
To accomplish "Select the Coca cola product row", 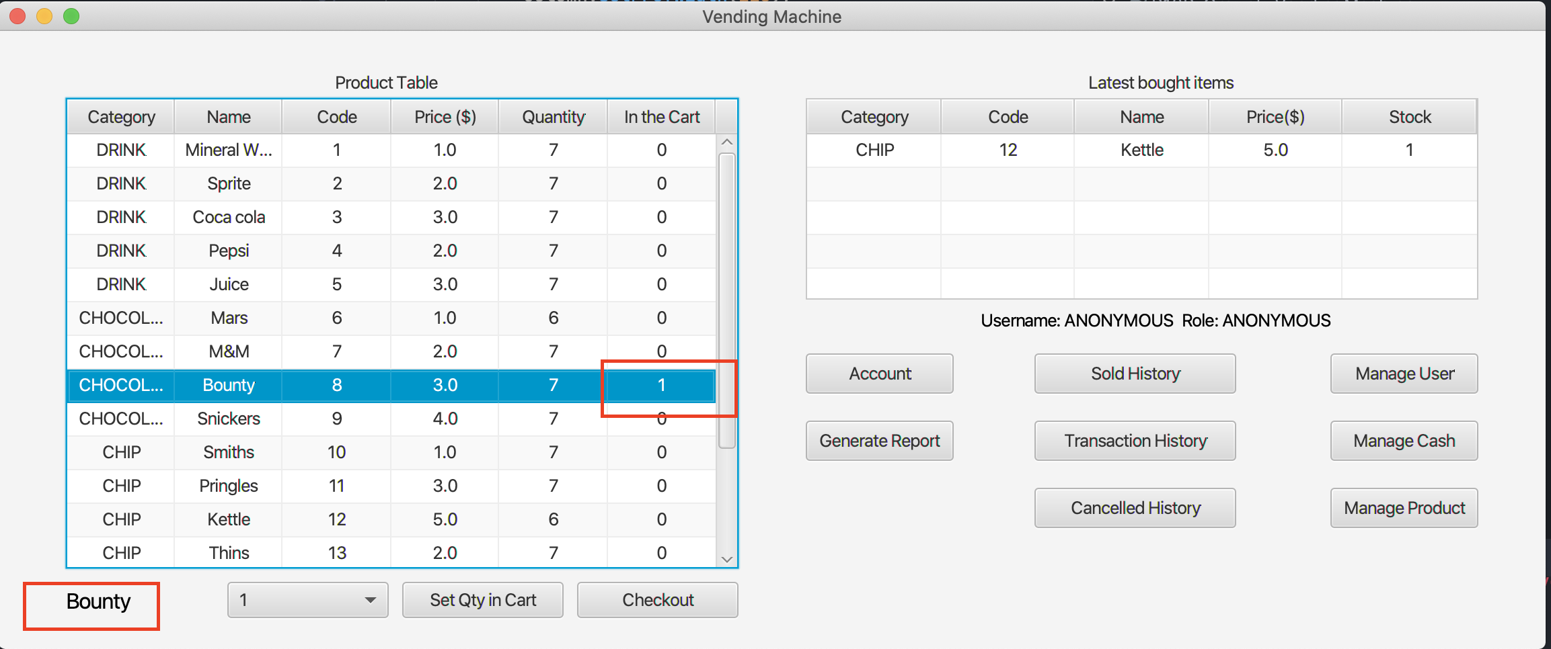I will [229, 217].
